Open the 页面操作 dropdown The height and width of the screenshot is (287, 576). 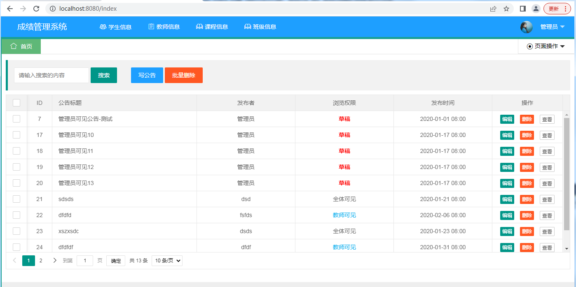click(x=546, y=46)
